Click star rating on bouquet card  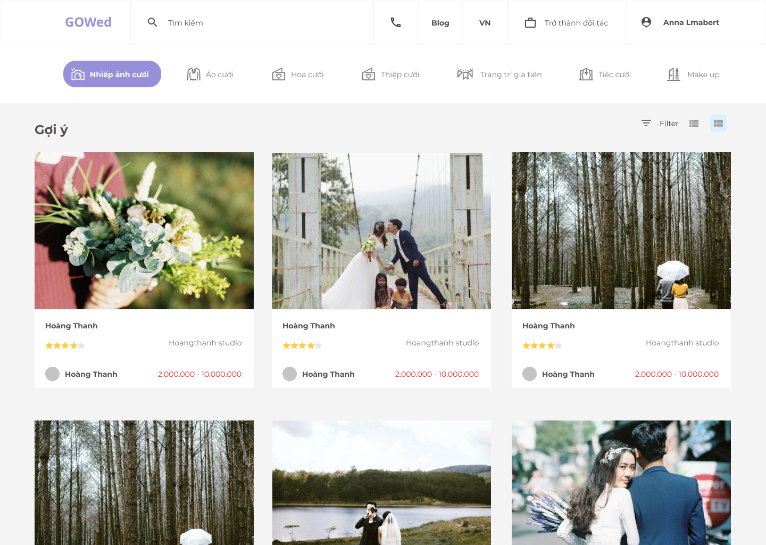click(x=65, y=345)
